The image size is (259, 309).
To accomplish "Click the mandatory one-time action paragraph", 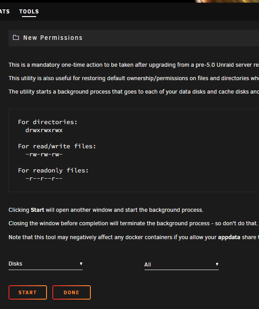I will point(134,65).
